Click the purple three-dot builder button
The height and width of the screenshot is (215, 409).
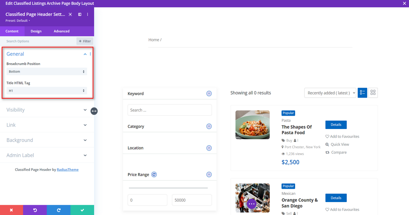252,204
